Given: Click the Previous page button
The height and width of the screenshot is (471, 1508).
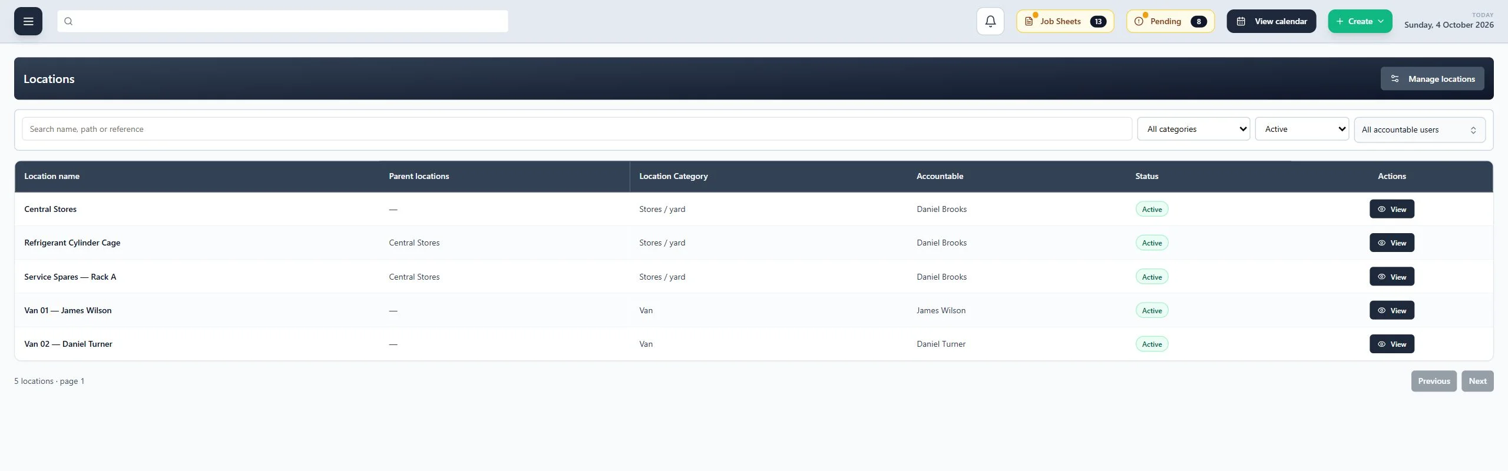Looking at the screenshot, I should click(1434, 381).
